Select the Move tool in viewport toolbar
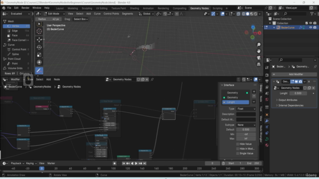This screenshot has height=179, width=319. click(x=39, y=40)
